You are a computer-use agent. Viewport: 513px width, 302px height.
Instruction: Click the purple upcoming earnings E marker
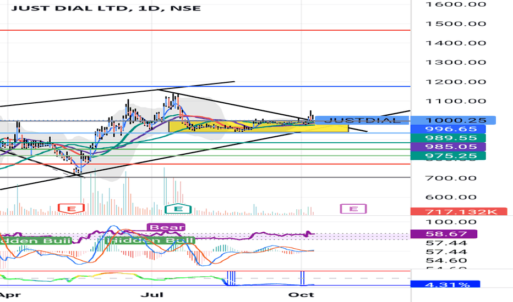353,208
